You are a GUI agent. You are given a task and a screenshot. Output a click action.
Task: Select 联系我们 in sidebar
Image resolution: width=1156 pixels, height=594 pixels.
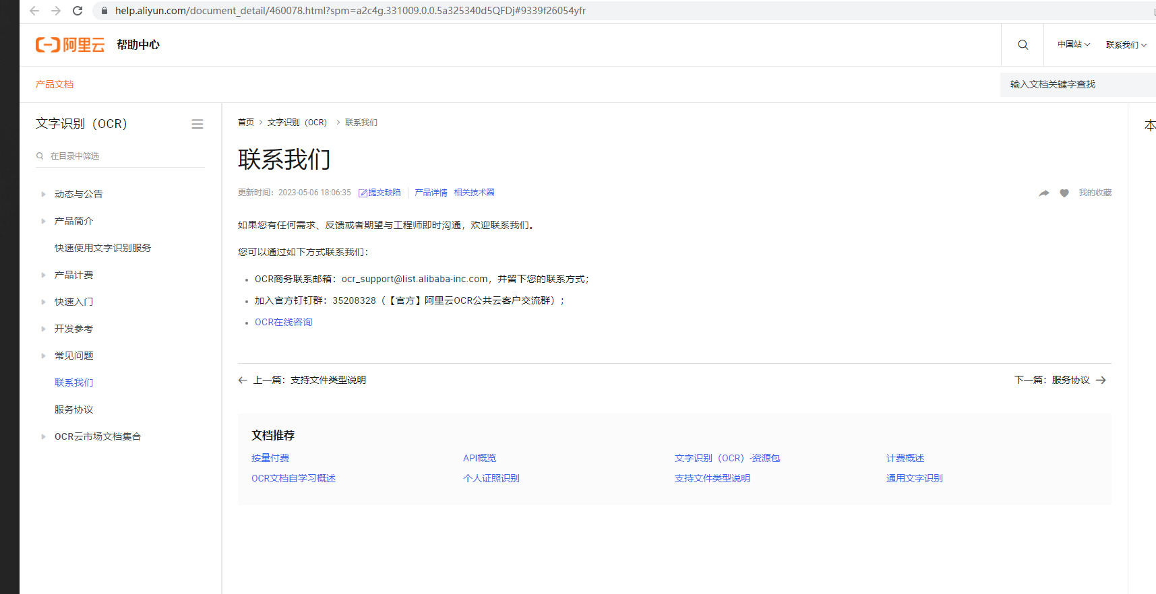tap(74, 383)
